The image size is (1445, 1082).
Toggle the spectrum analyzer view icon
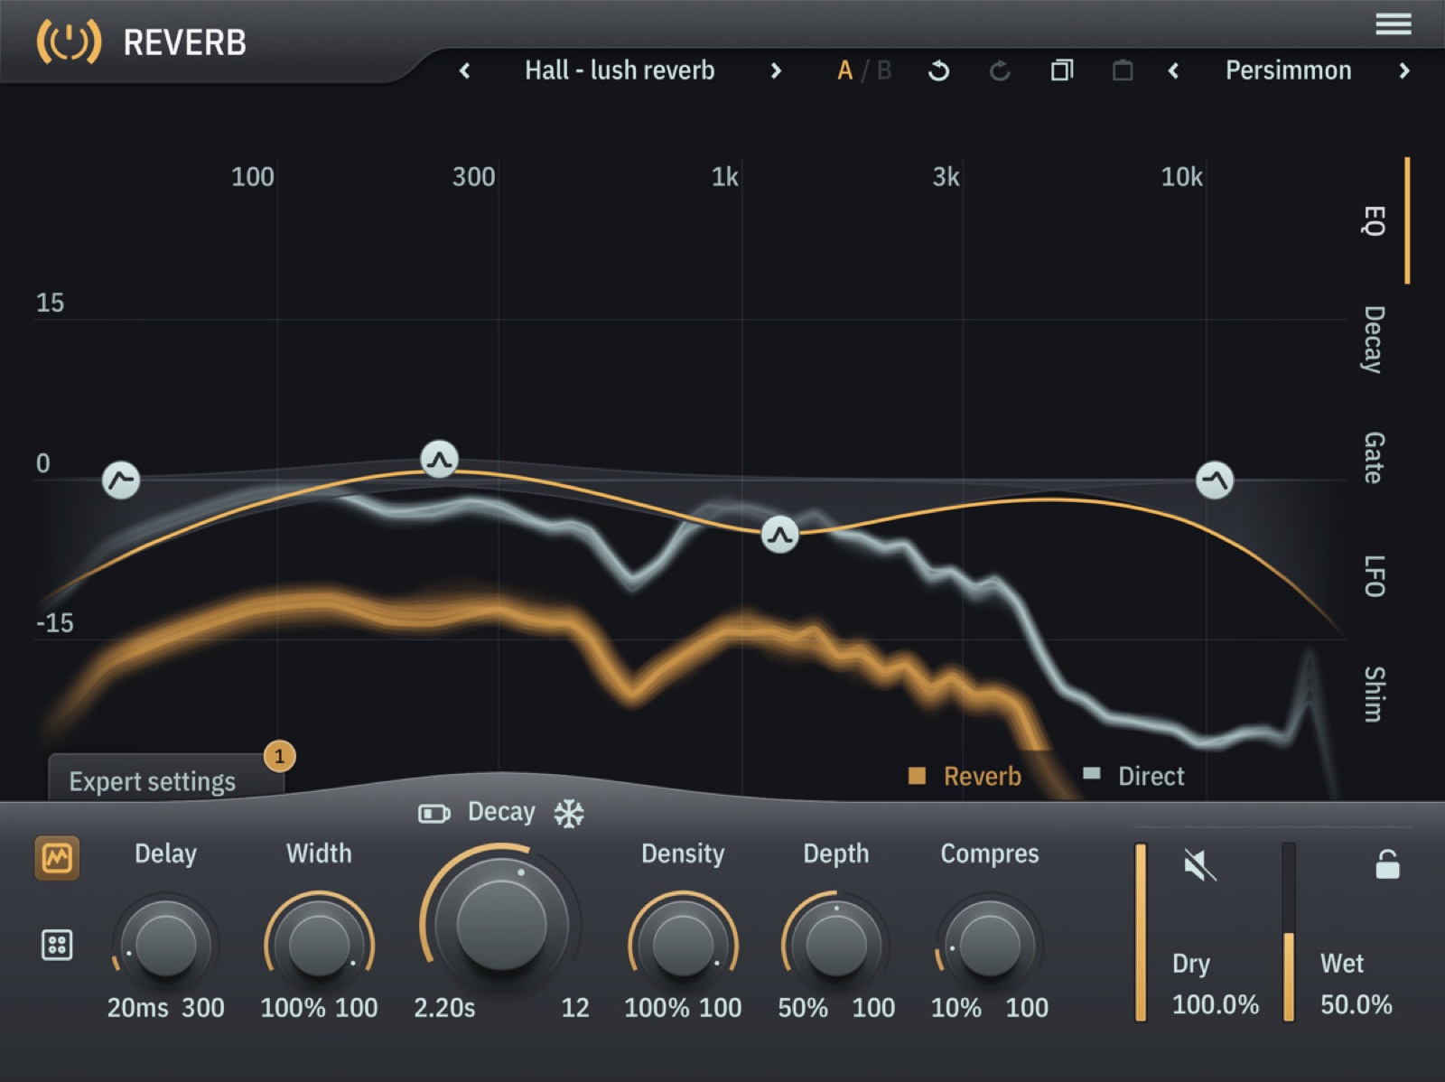click(x=57, y=857)
